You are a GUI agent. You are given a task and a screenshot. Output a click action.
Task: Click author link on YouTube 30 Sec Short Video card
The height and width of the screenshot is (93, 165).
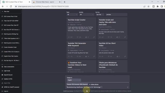click(105, 51)
